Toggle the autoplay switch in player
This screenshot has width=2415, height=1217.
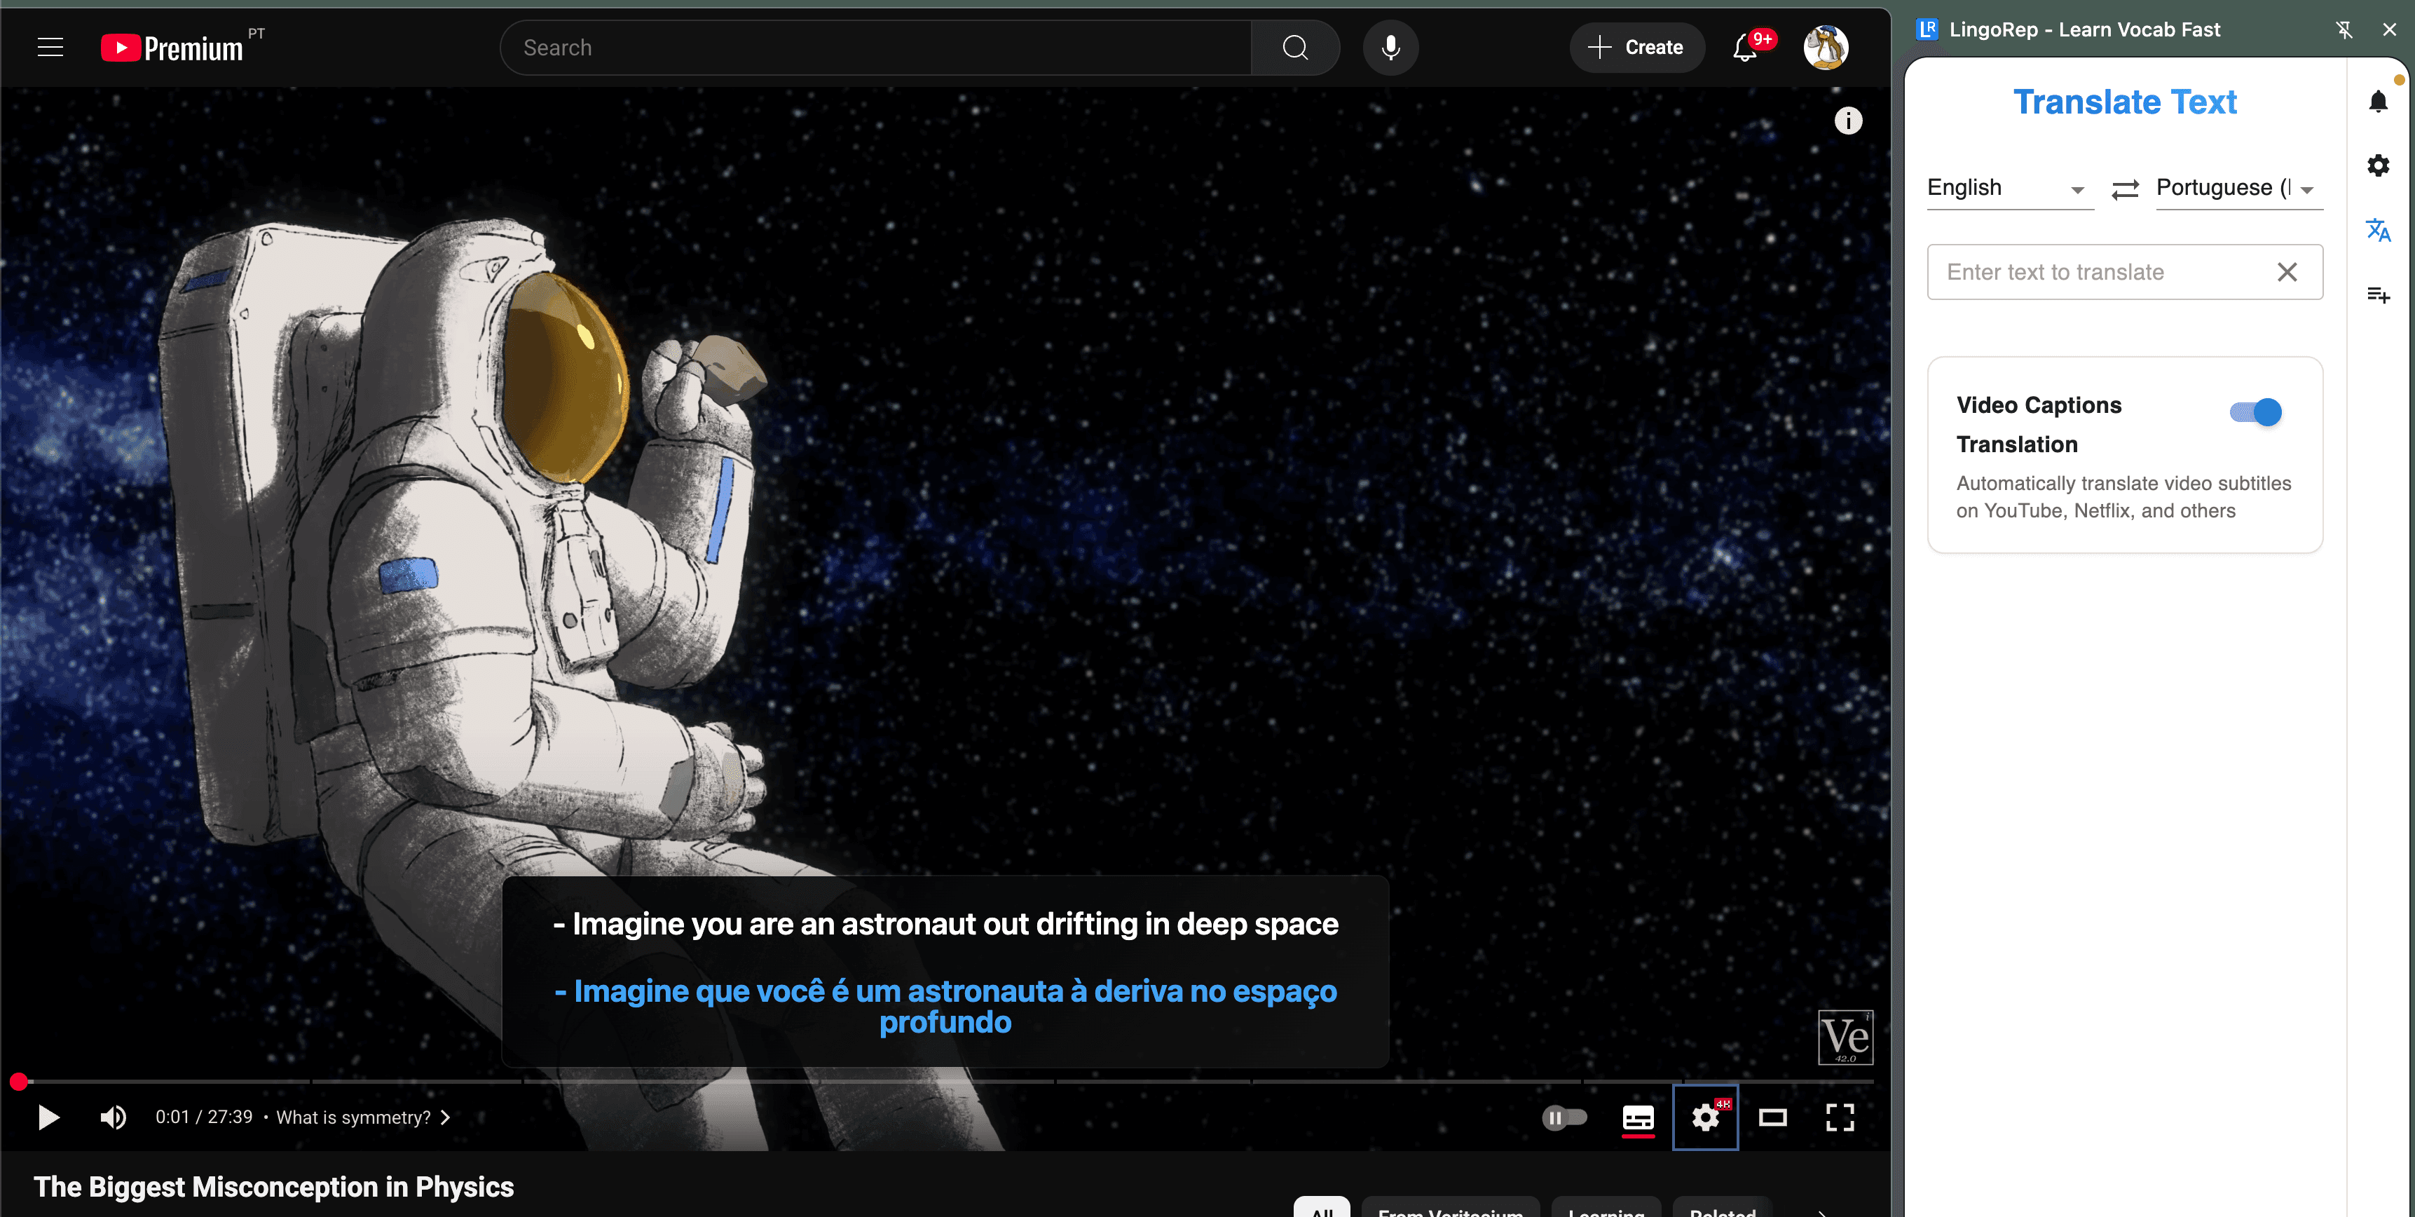[x=1564, y=1117]
